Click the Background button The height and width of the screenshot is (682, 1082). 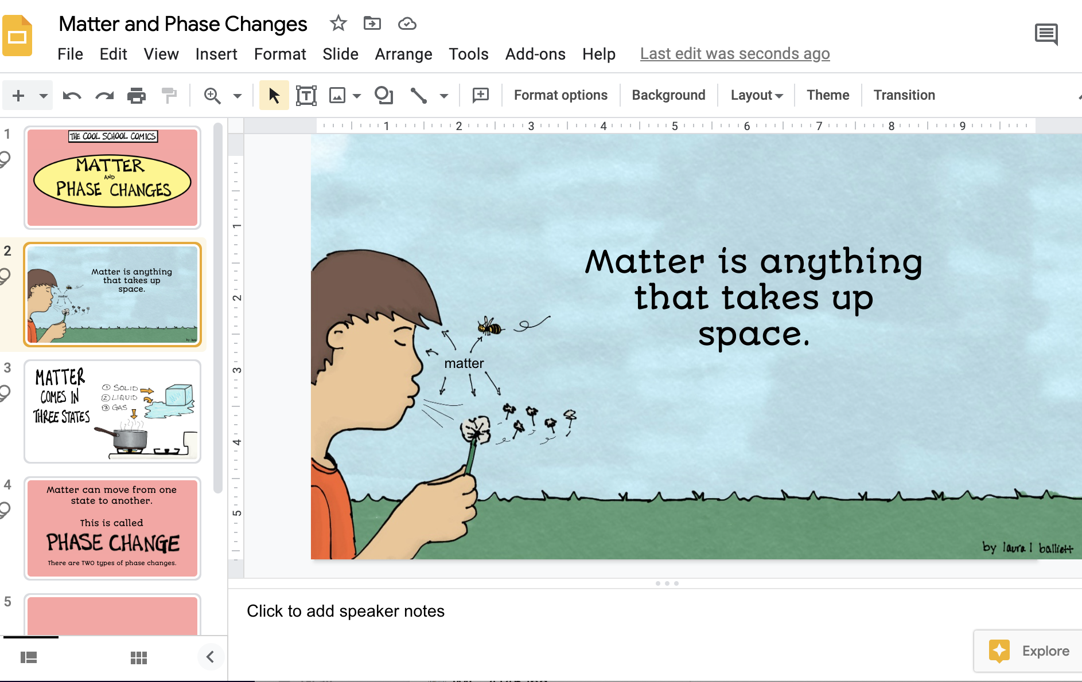tap(668, 95)
